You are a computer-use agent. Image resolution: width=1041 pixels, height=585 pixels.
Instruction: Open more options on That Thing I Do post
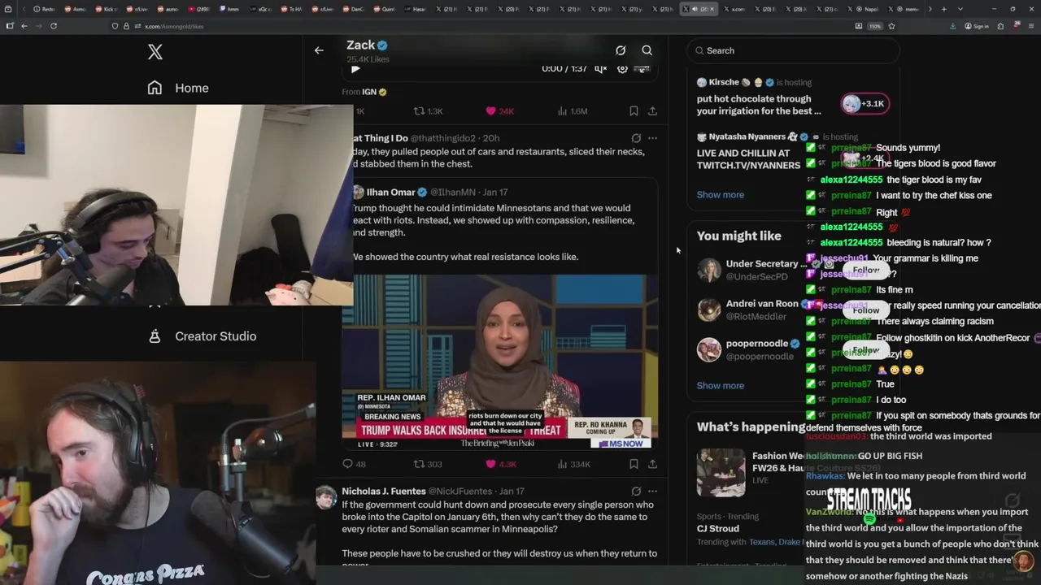pyautogui.click(x=652, y=138)
